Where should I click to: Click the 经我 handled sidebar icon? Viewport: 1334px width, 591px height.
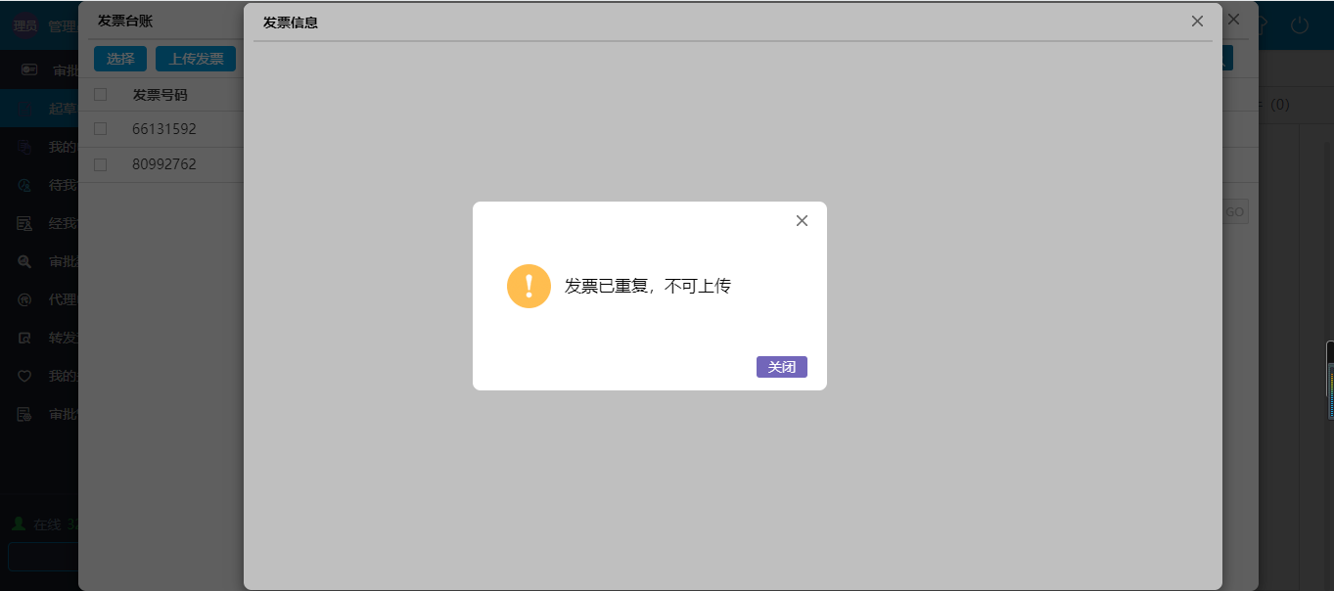[x=25, y=223]
